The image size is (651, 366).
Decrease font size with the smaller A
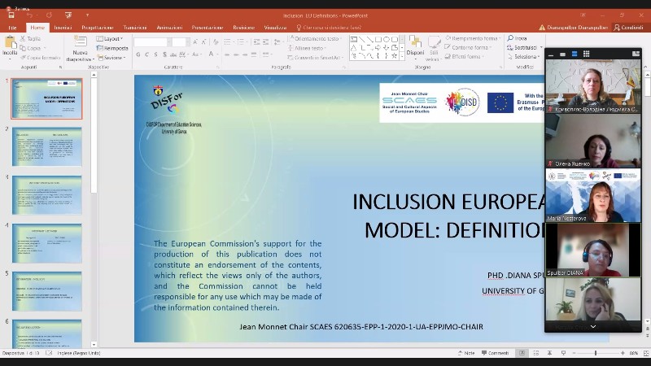tap(204, 42)
